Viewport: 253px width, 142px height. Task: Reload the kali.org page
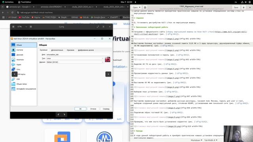coord(12,12)
